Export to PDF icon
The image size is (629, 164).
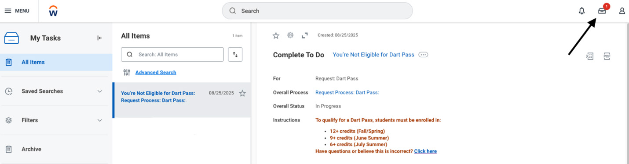(x=607, y=56)
